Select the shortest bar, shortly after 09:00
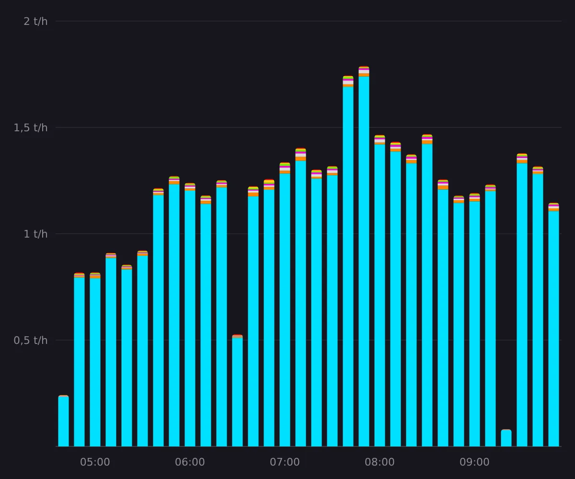 pyautogui.click(x=506, y=438)
